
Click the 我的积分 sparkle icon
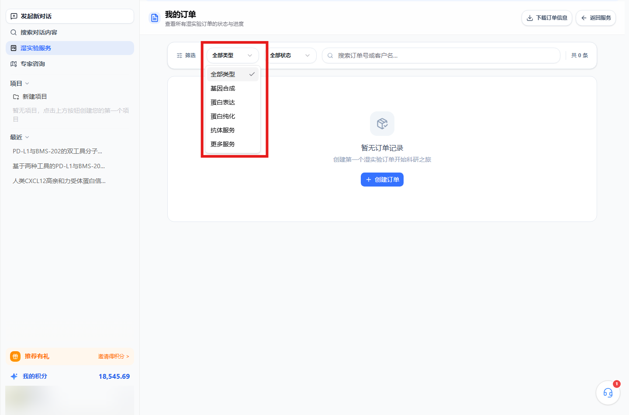(x=14, y=376)
